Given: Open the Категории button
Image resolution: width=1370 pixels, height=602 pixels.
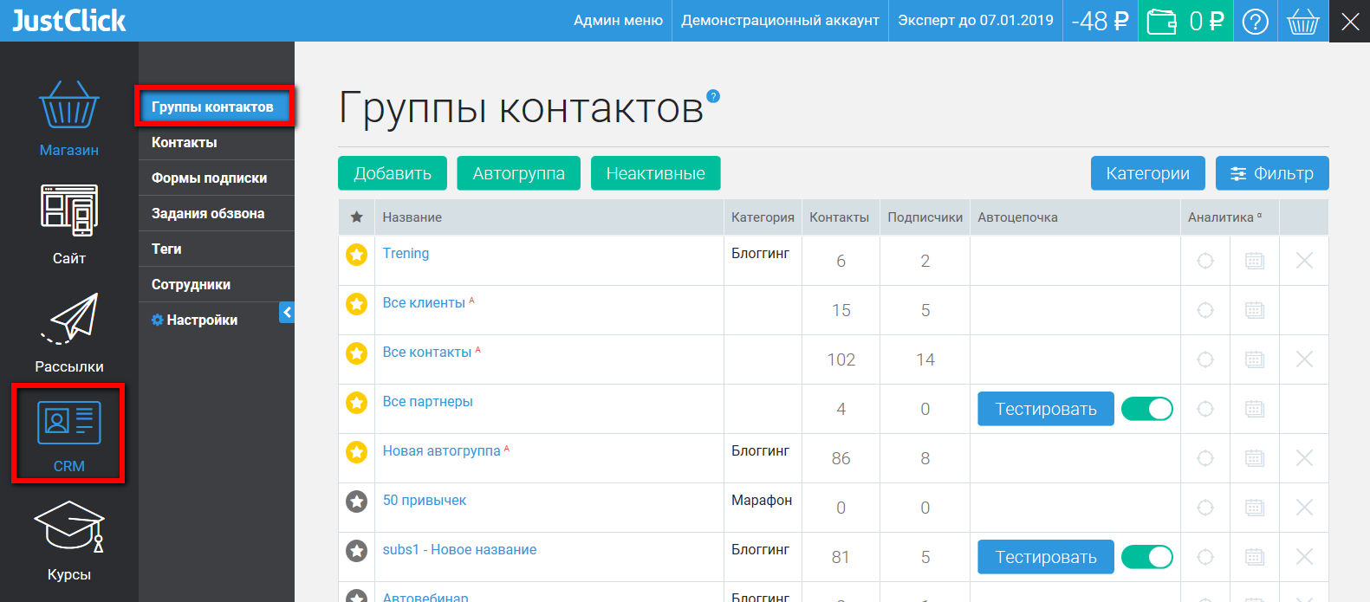Looking at the screenshot, I should 1148,173.
